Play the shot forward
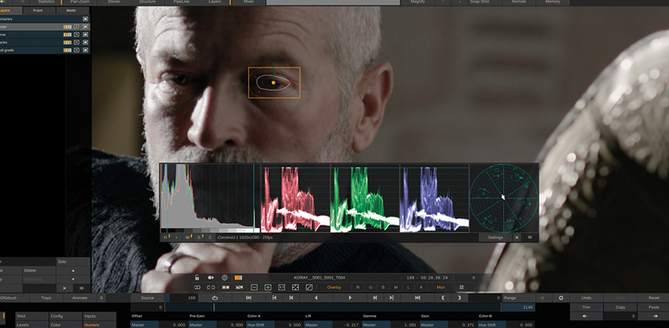 (350, 298)
